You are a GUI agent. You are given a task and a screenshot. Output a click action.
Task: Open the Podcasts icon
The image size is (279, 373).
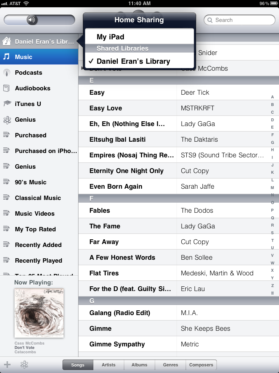click(7, 72)
